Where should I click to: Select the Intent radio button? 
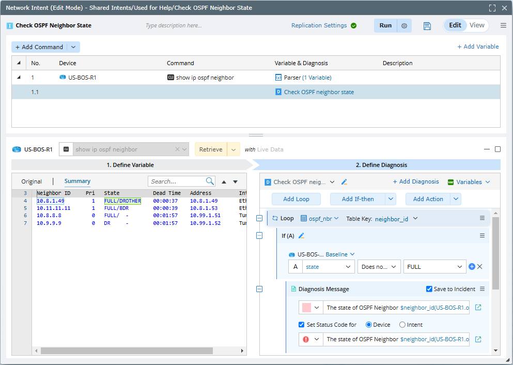point(402,325)
